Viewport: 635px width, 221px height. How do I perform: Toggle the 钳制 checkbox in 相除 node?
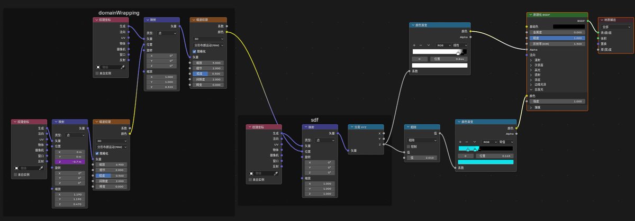click(x=409, y=146)
